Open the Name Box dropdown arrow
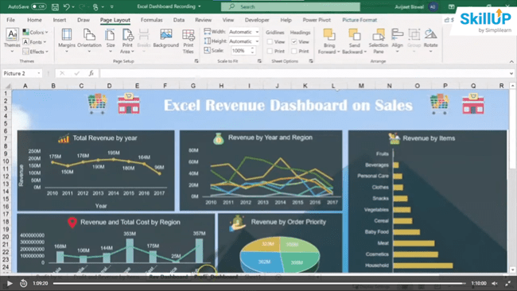This screenshot has width=517, height=291. tap(39, 73)
